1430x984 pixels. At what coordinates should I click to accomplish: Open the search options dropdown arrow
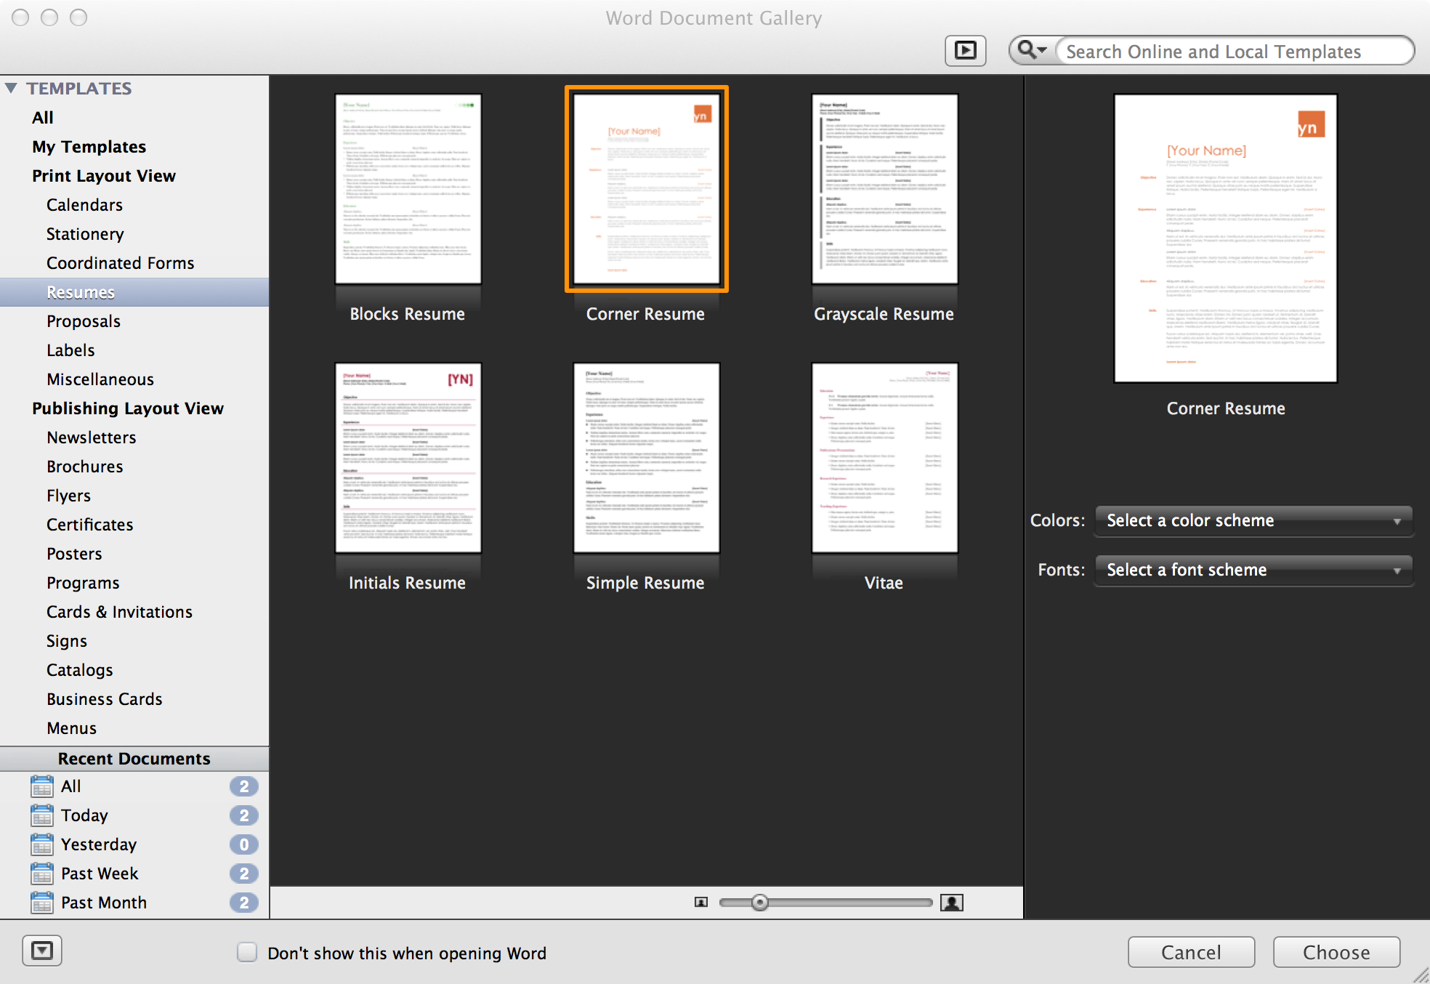pos(1042,50)
